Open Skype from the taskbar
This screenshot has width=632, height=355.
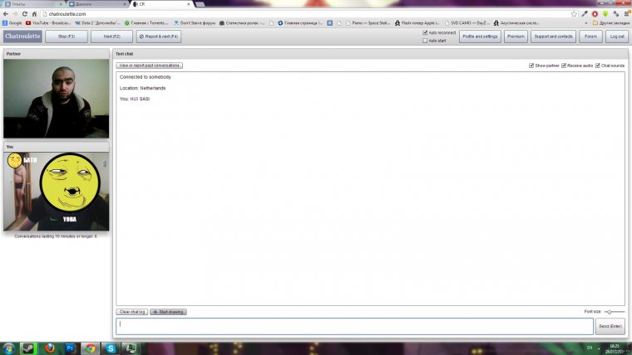(x=111, y=348)
